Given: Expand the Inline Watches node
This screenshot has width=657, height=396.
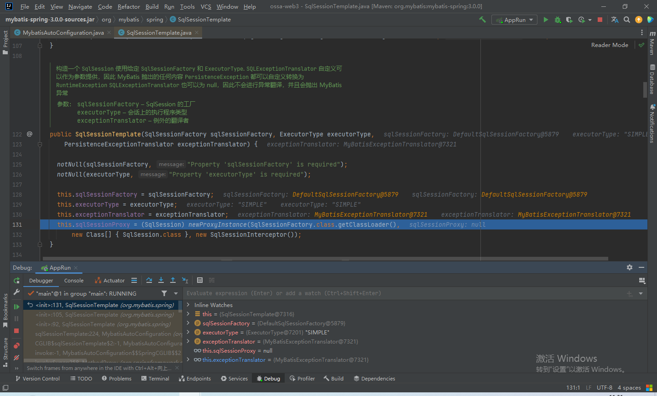Looking at the screenshot, I should [188, 305].
